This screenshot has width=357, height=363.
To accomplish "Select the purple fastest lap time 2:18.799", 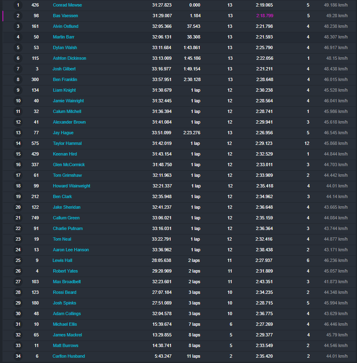I will click(x=265, y=16).
